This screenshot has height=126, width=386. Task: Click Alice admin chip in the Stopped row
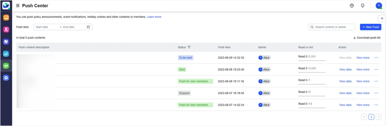(265, 93)
